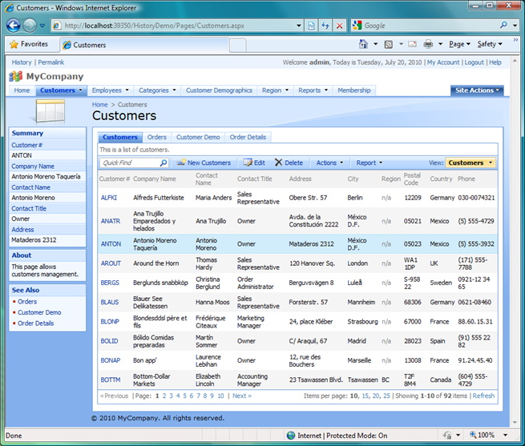
Task: Expand the Site Actions menu
Action: [477, 90]
